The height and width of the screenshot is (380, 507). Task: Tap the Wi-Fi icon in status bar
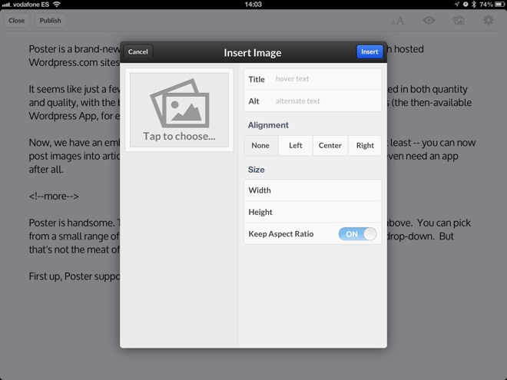click(56, 5)
